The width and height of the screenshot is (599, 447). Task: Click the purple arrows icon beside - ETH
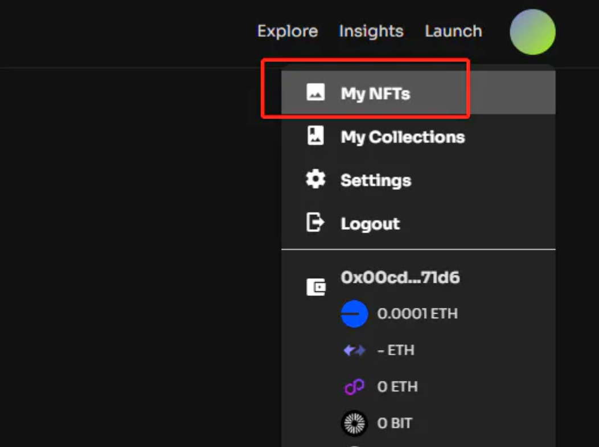[x=354, y=350]
